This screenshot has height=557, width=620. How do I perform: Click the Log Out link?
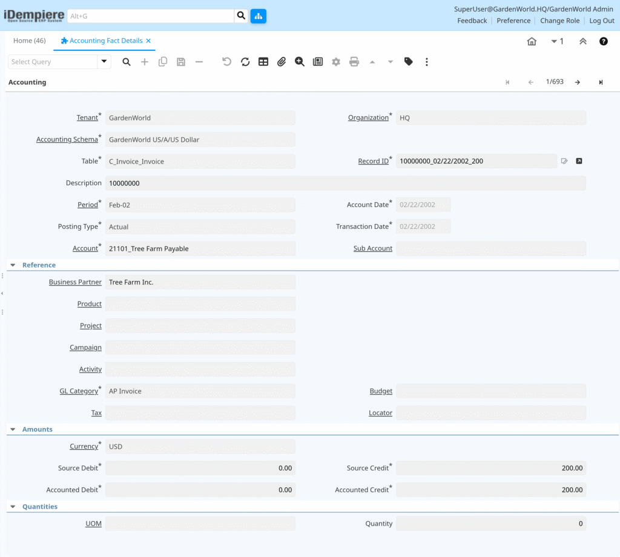(x=601, y=20)
